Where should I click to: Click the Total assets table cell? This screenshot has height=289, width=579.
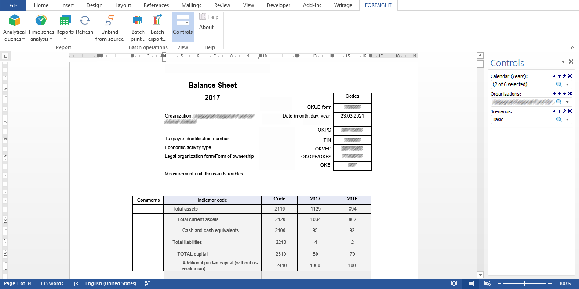pos(212,209)
